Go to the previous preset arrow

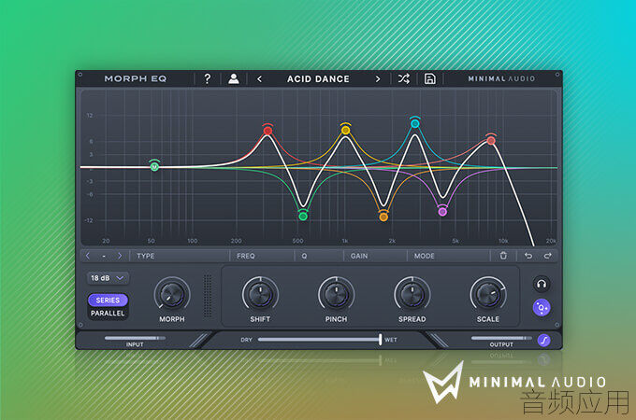pyautogui.click(x=259, y=79)
